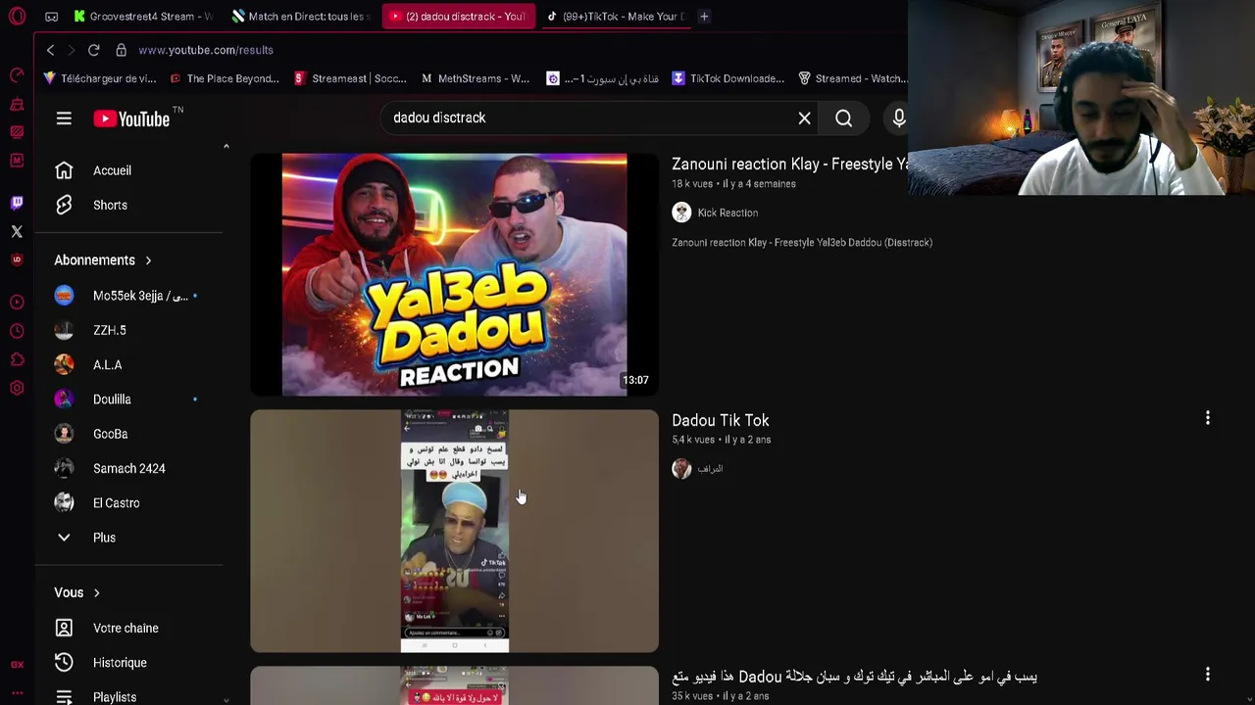Open Kick Reaction channel avatar

click(x=681, y=212)
